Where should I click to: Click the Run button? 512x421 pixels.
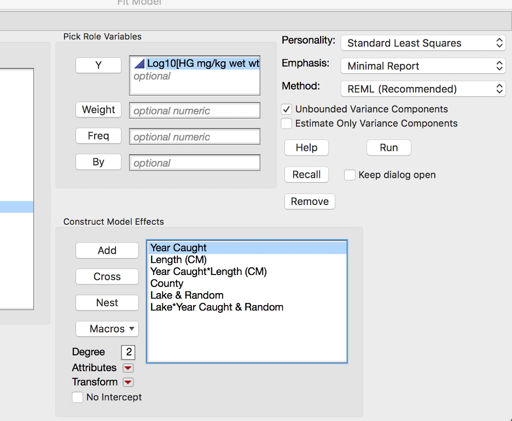pyautogui.click(x=388, y=148)
